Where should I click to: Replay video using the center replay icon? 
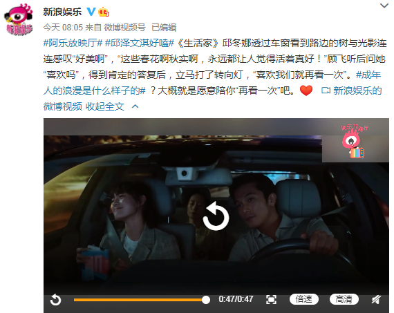click(216, 216)
